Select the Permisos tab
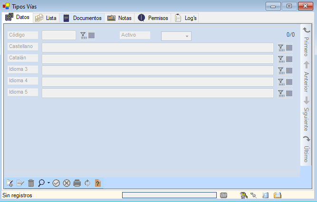Screen dimensions: 317x202 pyautogui.click(x=153, y=18)
